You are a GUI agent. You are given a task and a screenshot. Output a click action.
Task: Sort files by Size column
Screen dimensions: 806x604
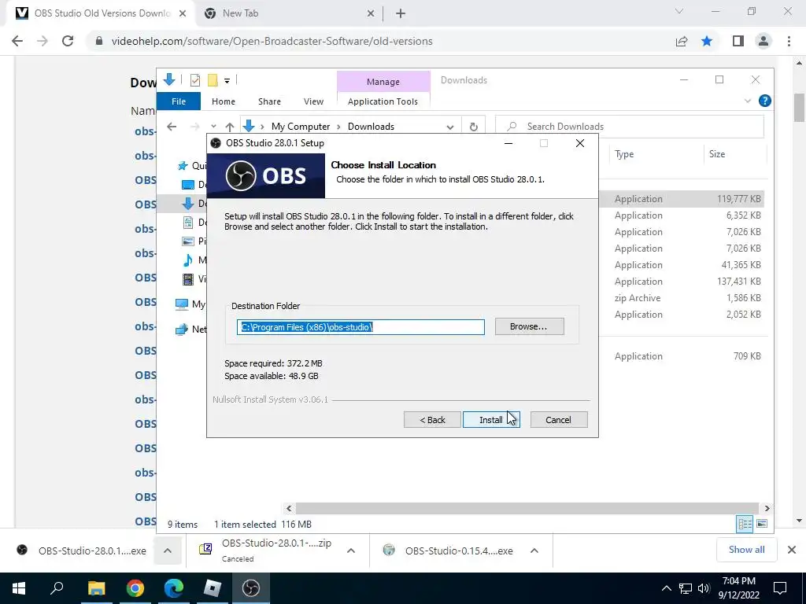pos(716,154)
